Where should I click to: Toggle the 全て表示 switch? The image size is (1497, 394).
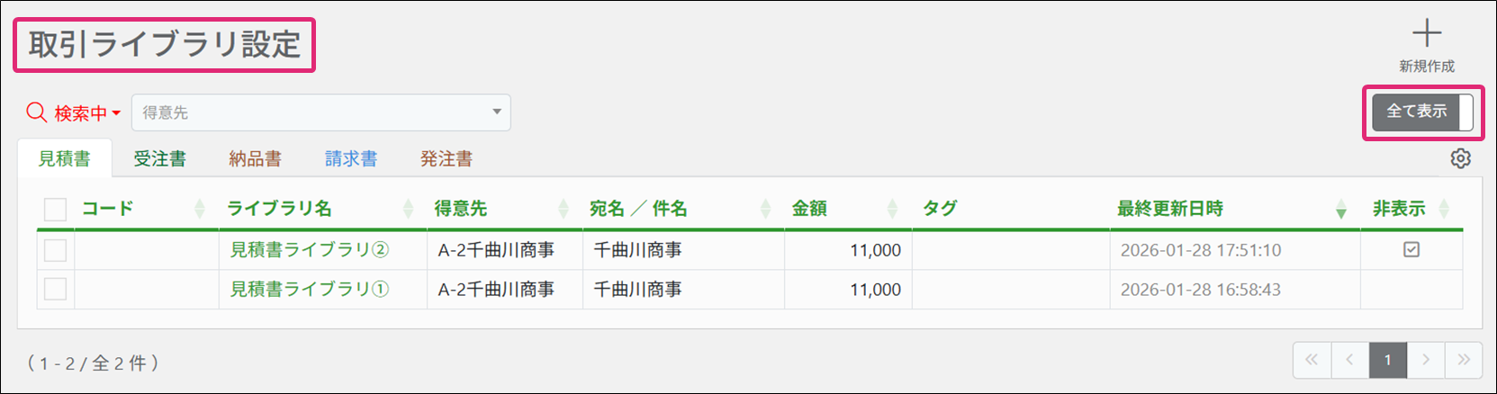tap(1422, 112)
